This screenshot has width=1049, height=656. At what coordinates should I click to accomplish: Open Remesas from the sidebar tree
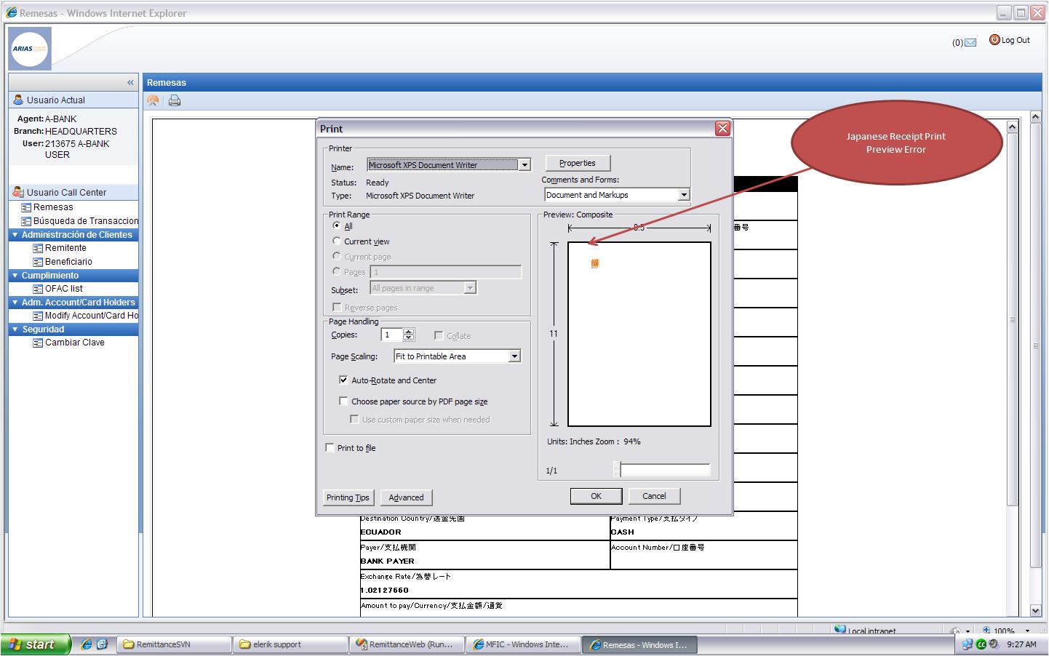point(53,207)
